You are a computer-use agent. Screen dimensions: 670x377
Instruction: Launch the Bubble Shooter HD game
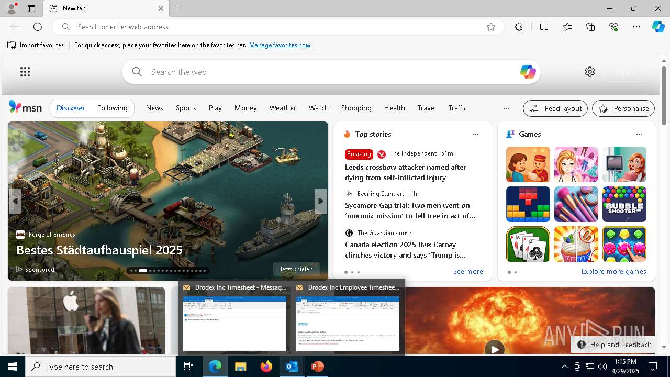point(624,204)
